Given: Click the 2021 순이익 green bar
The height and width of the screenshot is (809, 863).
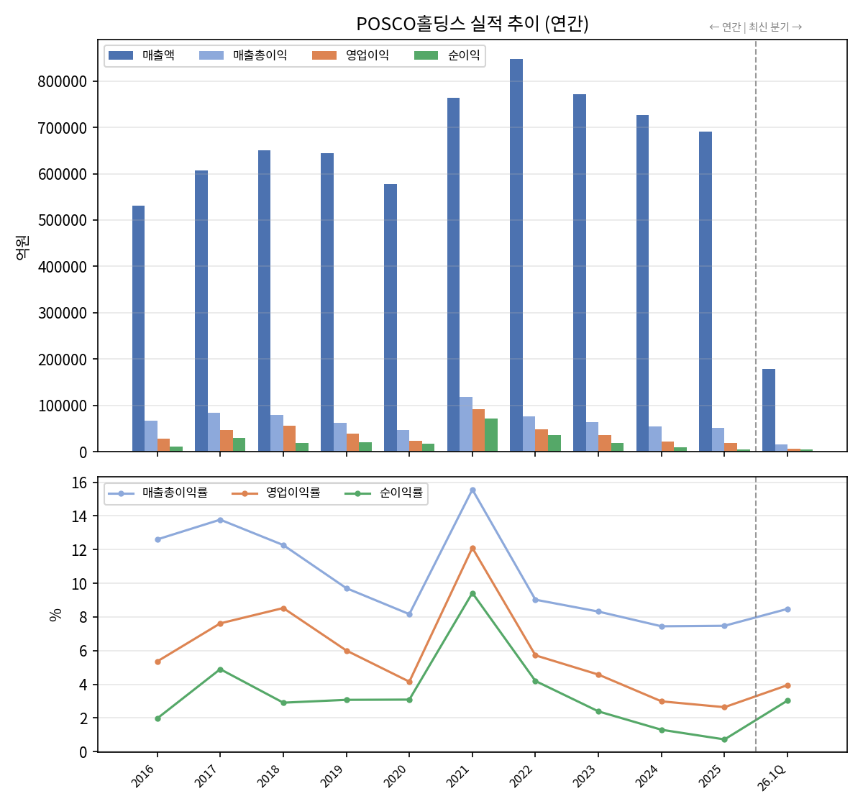Looking at the screenshot, I should pyautogui.click(x=491, y=435).
